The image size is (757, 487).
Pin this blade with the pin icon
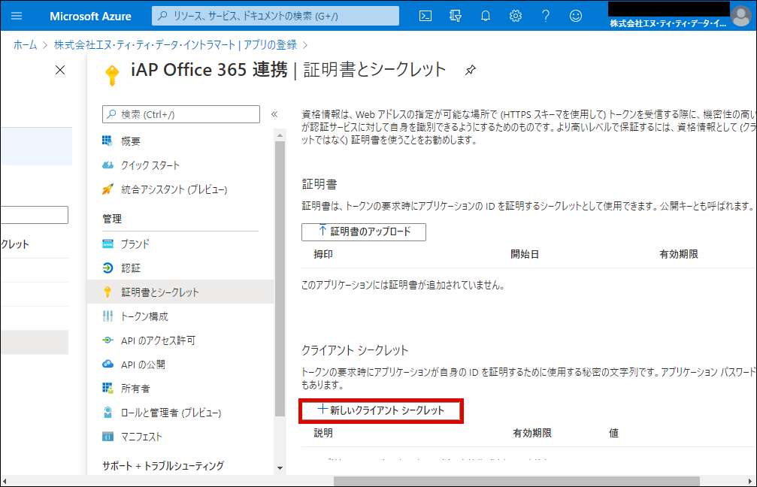tap(471, 71)
